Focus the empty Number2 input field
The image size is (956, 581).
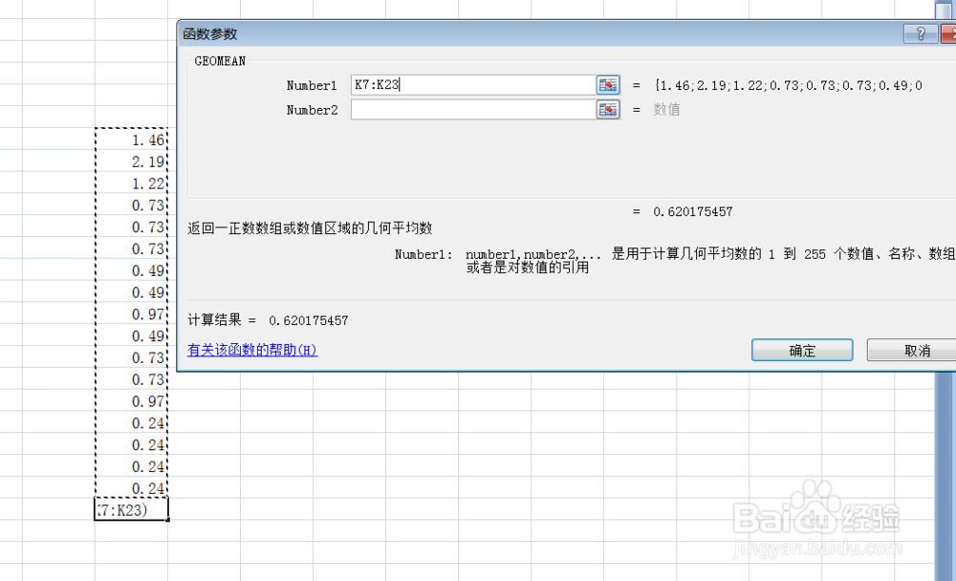pos(473,110)
